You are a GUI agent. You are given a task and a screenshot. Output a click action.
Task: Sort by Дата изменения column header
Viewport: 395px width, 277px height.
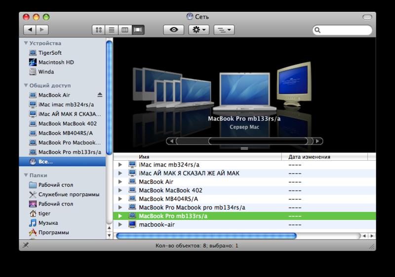(326, 157)
